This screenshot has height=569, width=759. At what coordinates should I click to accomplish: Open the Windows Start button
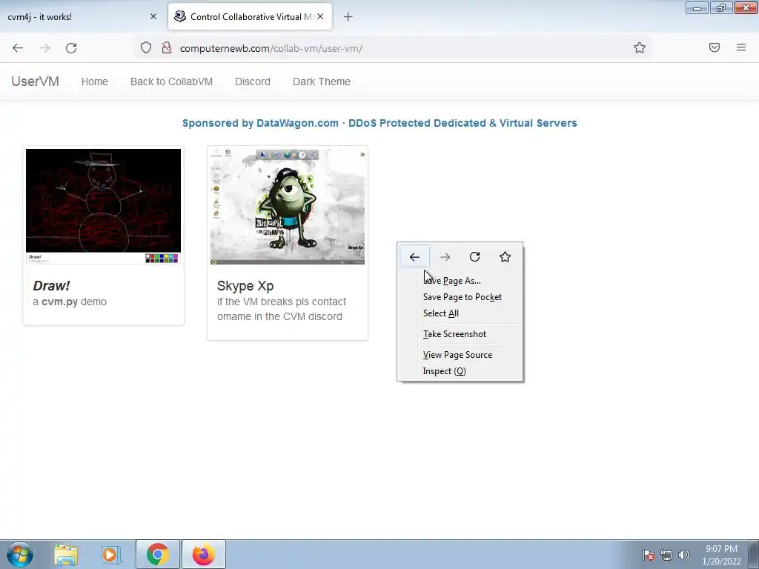pos(20,554)
